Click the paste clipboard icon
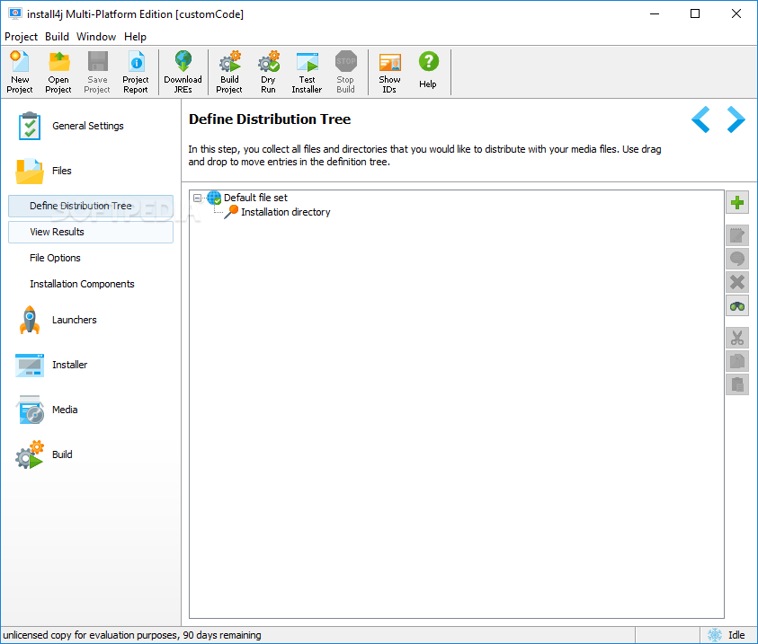Viewport: 758px width, 644px height. pyautogui.click(x=737, y=384)
